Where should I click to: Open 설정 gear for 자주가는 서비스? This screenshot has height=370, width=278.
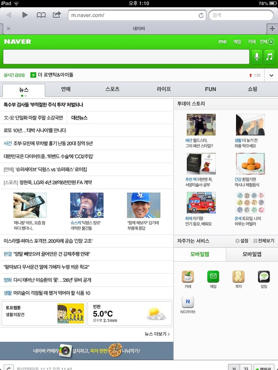[x=241, y=241]
